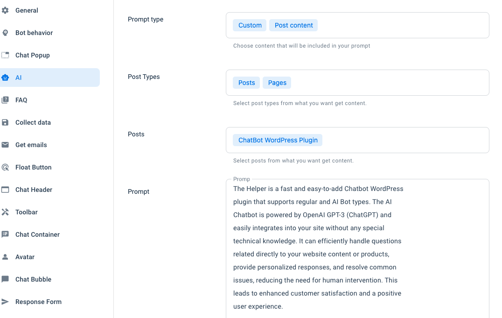502x318 pixels.
Task: Open Collect data save-disk icon
Action: [5, 122]
